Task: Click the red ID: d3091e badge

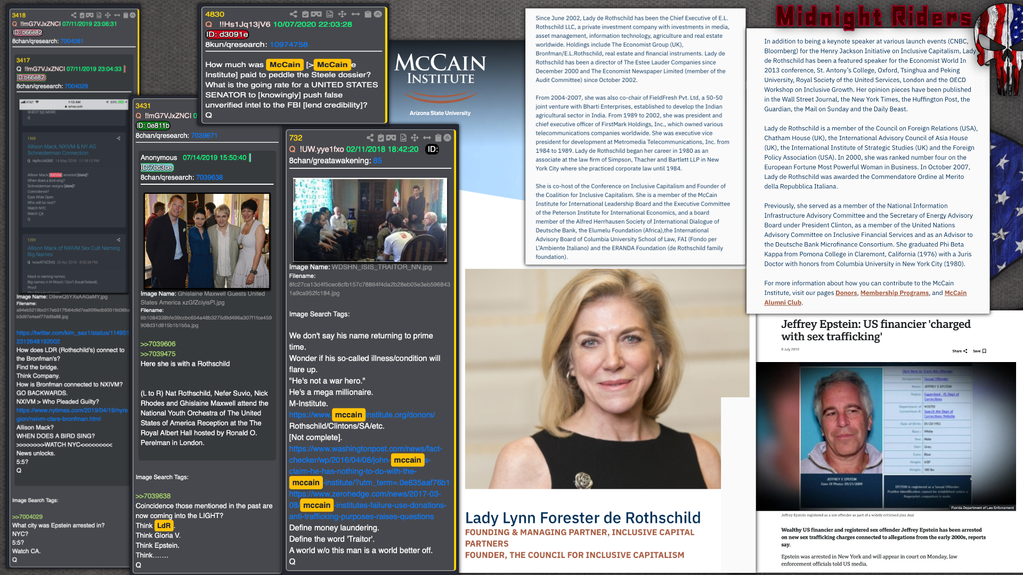Action: click(227, 35)
